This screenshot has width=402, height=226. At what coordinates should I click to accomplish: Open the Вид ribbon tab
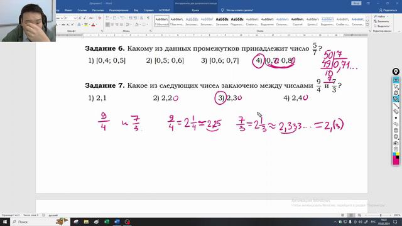click(136, 10)
